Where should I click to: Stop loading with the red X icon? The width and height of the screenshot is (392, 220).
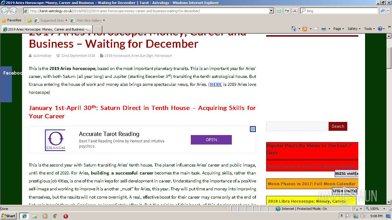pos(295,11)
